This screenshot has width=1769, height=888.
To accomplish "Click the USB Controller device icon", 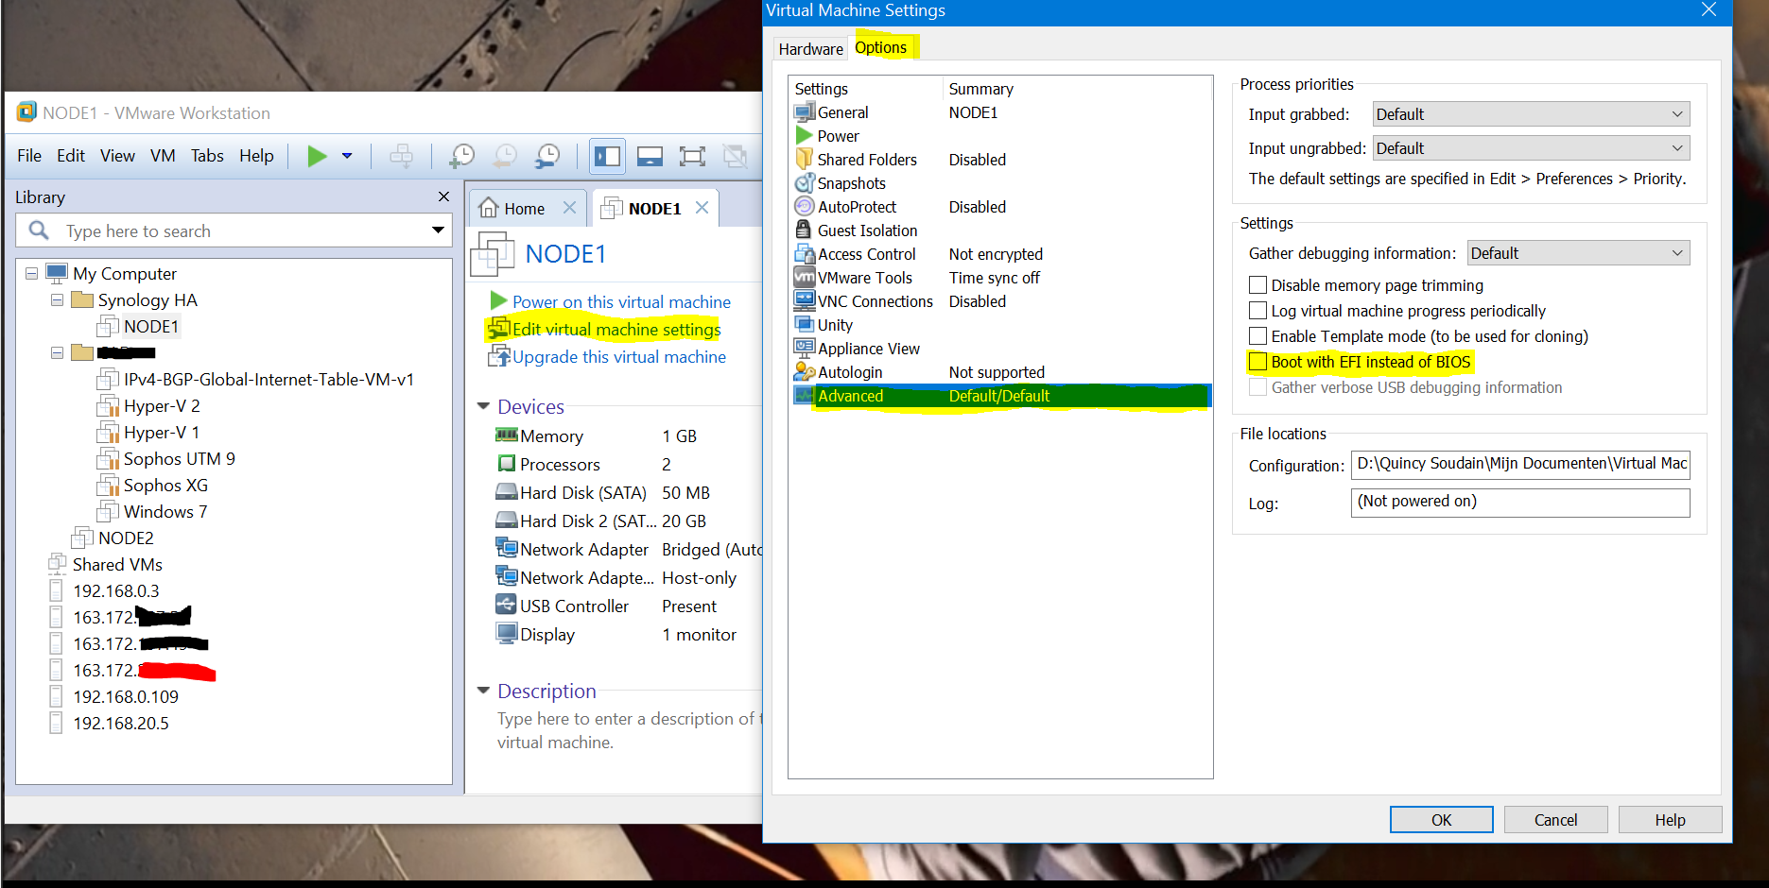I will 507,605.
